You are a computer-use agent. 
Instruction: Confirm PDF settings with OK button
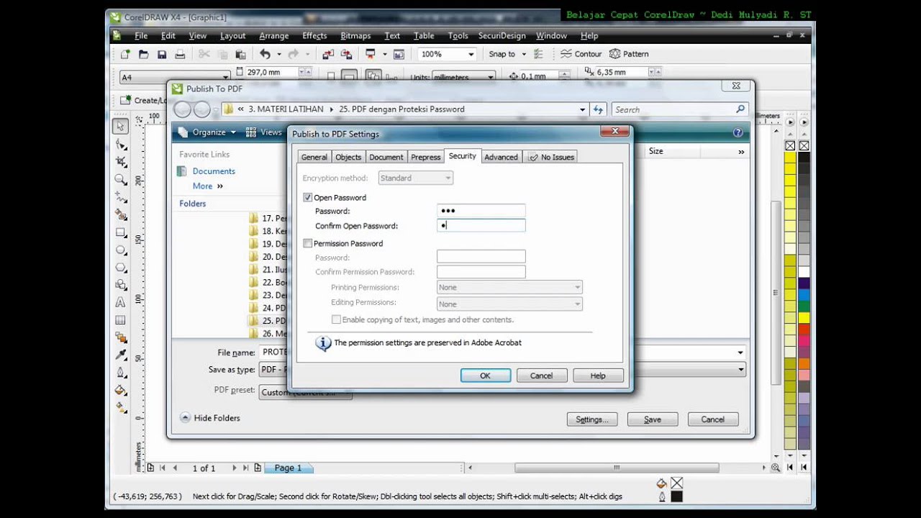486,376
